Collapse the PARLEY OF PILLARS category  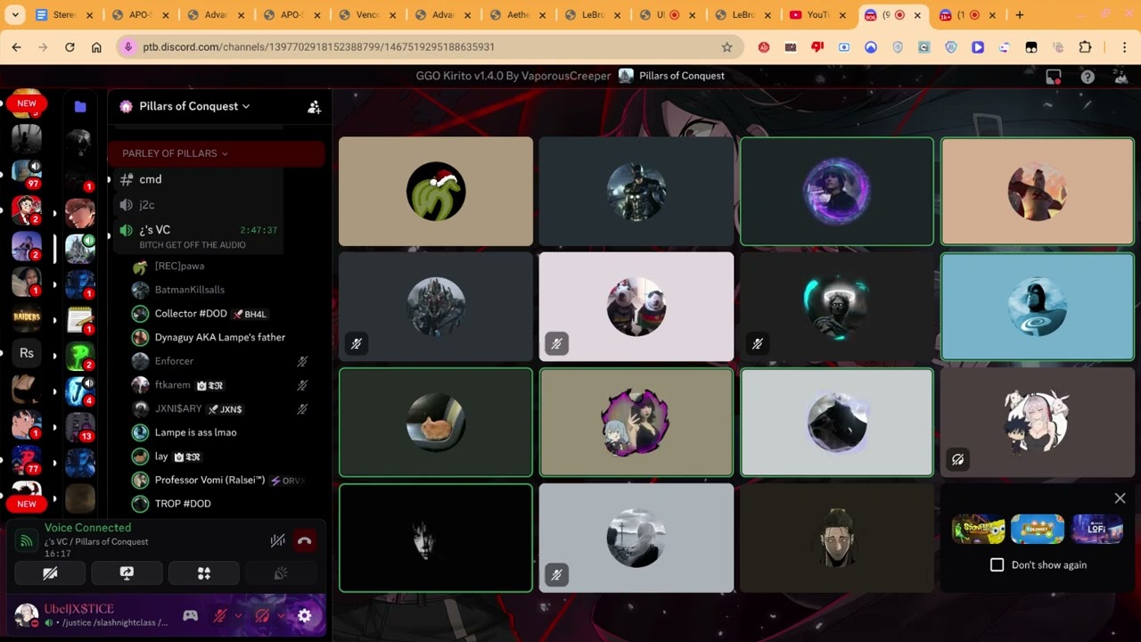175,153
